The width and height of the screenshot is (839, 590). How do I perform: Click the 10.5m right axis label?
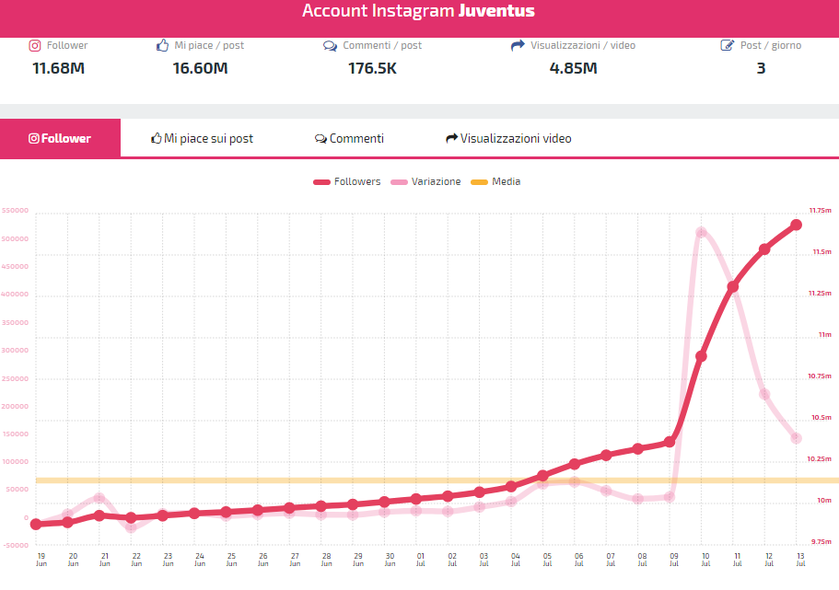click(822, 418)
